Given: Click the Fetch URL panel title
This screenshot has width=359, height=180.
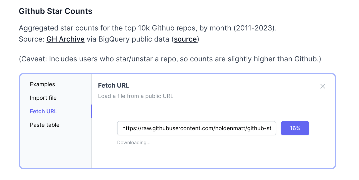Looking at the screenshot, I should (113, 86).
